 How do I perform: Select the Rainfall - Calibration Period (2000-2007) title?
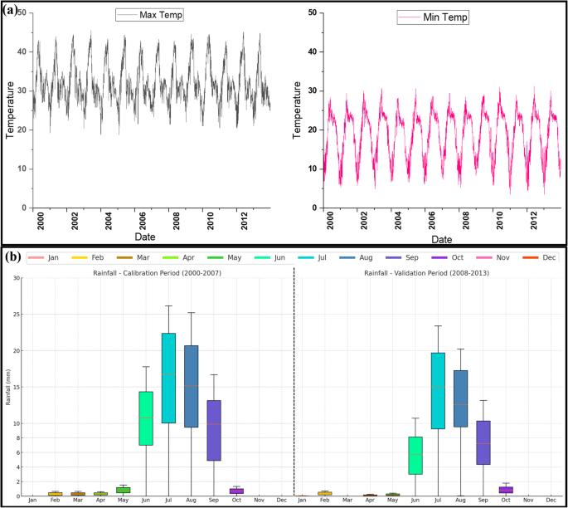tap(158, 273)
